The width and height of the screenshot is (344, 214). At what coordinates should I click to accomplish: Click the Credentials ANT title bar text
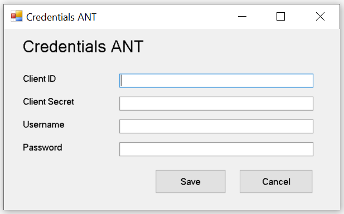pyautogui.click(x=61, y=17)
